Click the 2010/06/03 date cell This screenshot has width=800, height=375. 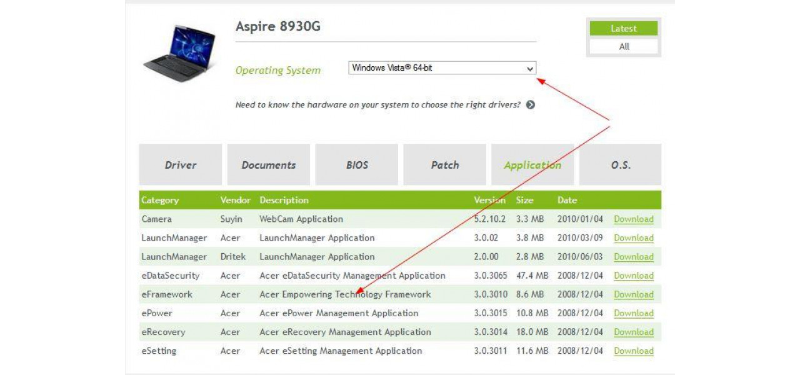[x=581, y=257]
